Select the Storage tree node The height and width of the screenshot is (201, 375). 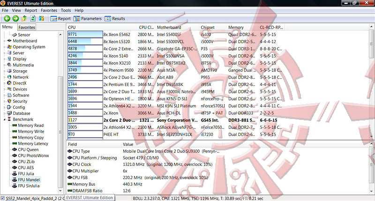pyautogui.click(x=20, y=71)
